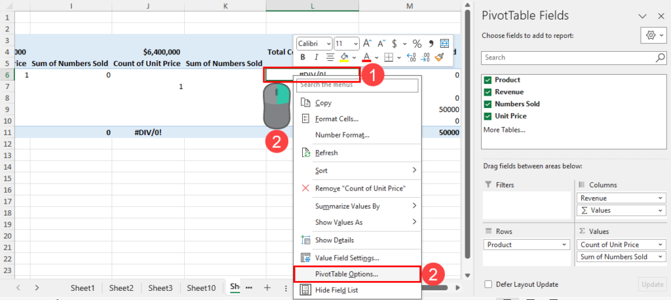The width and height of the screenshot is (671, 300).
Task: Open Format Cells from context menu
Action: (357, 119)
